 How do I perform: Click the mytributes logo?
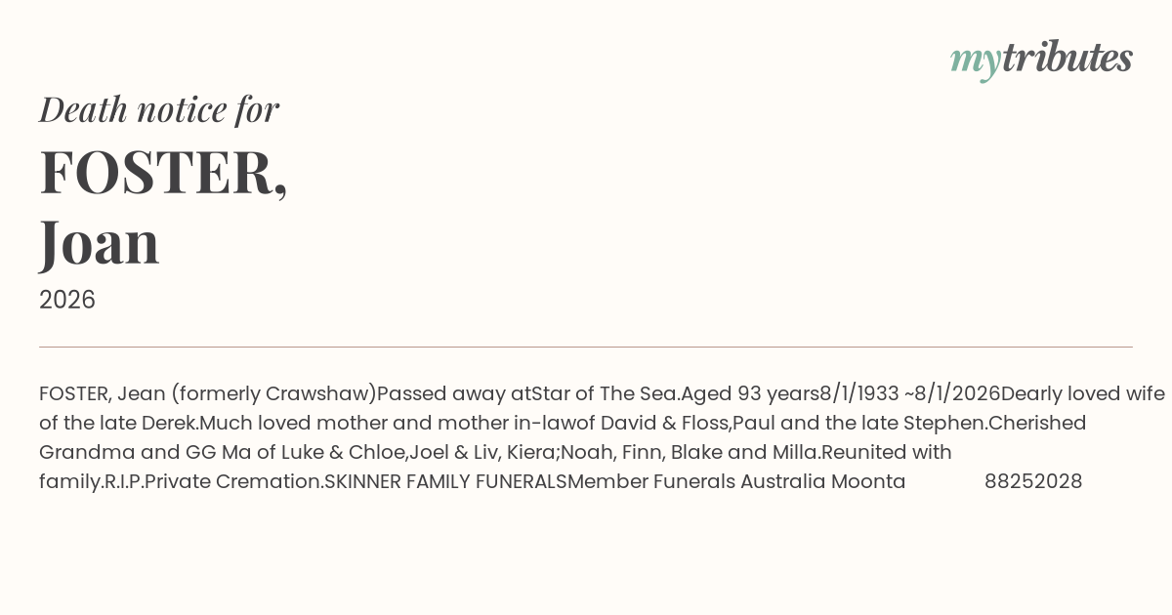point(1040,59)
